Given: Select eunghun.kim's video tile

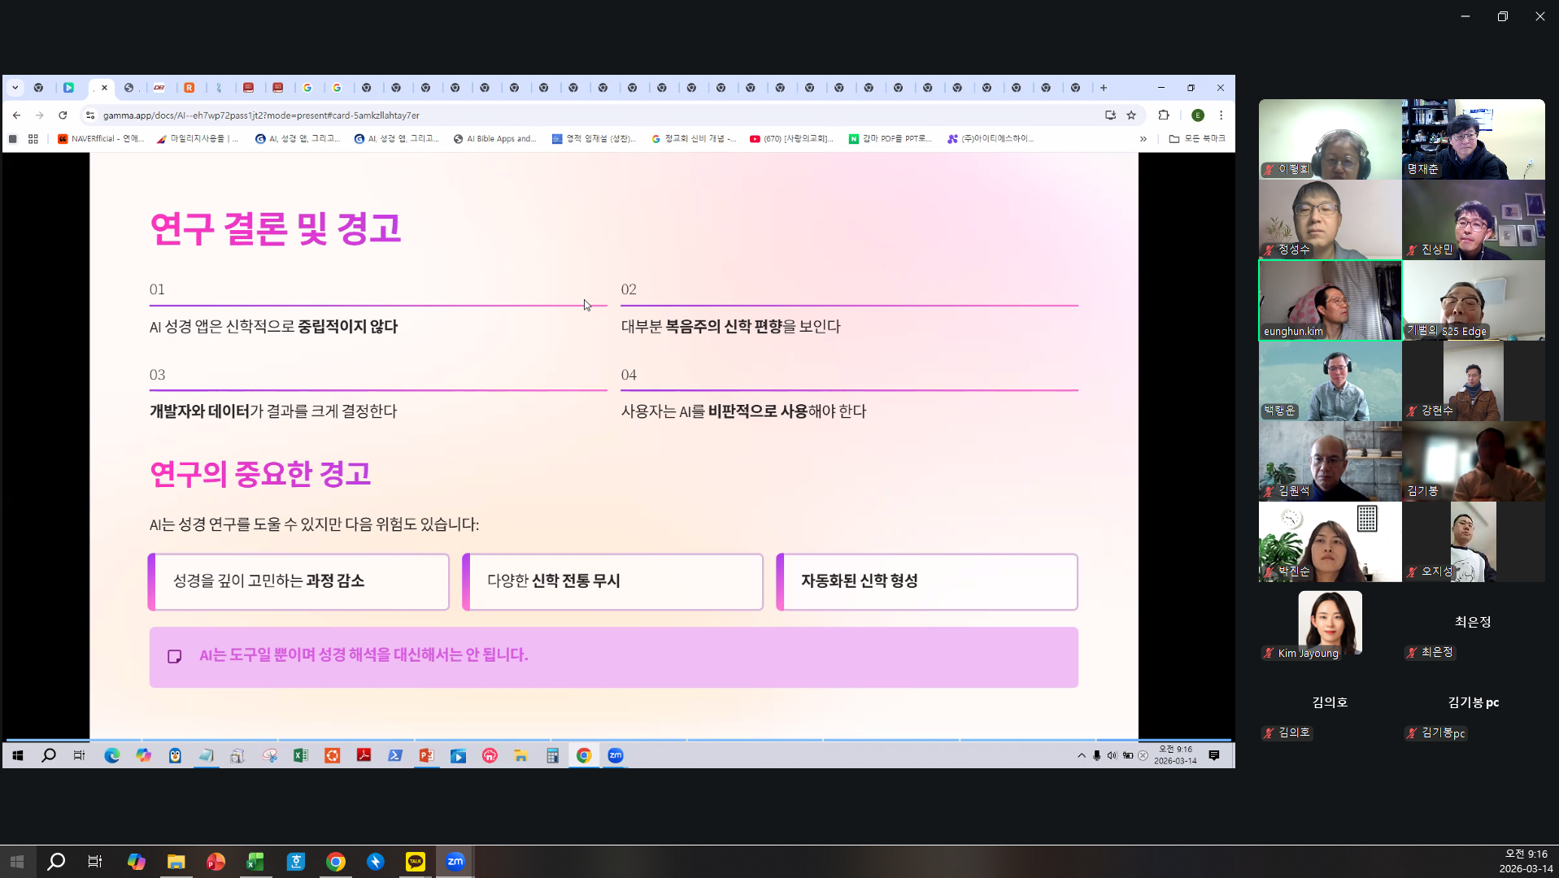Looking at the screenshot, I should pos(1330,300).
